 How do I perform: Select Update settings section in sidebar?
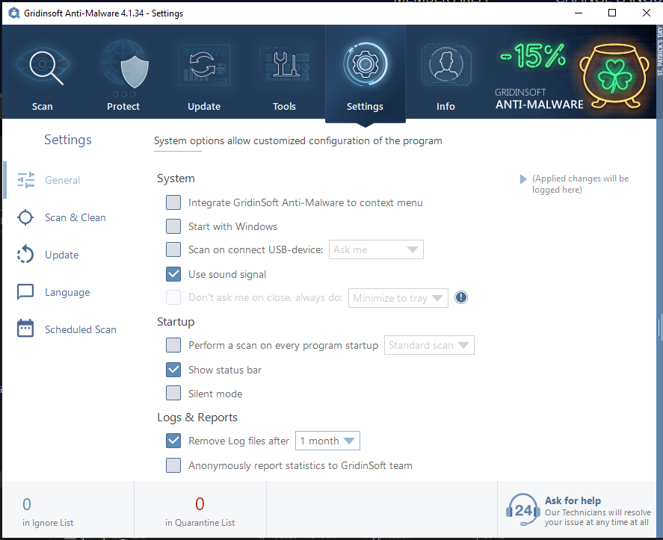tap(62, 255)
